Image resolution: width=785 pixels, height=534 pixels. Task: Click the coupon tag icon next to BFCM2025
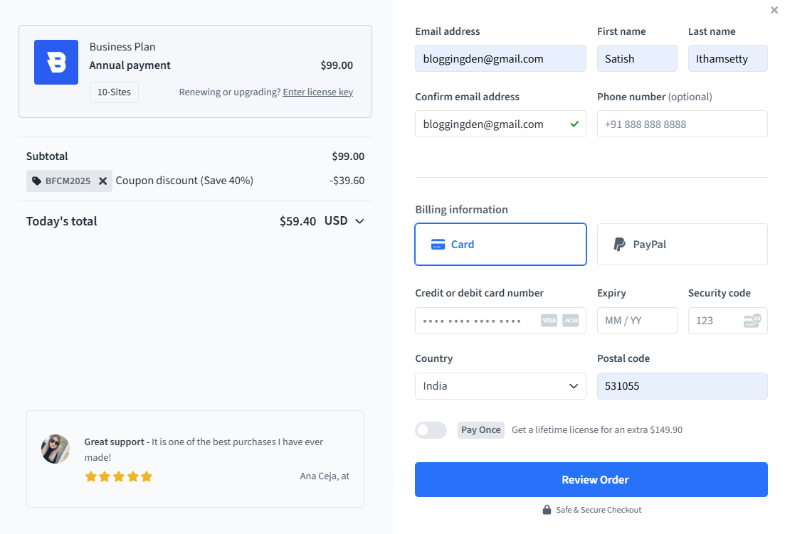pos(38,181)
